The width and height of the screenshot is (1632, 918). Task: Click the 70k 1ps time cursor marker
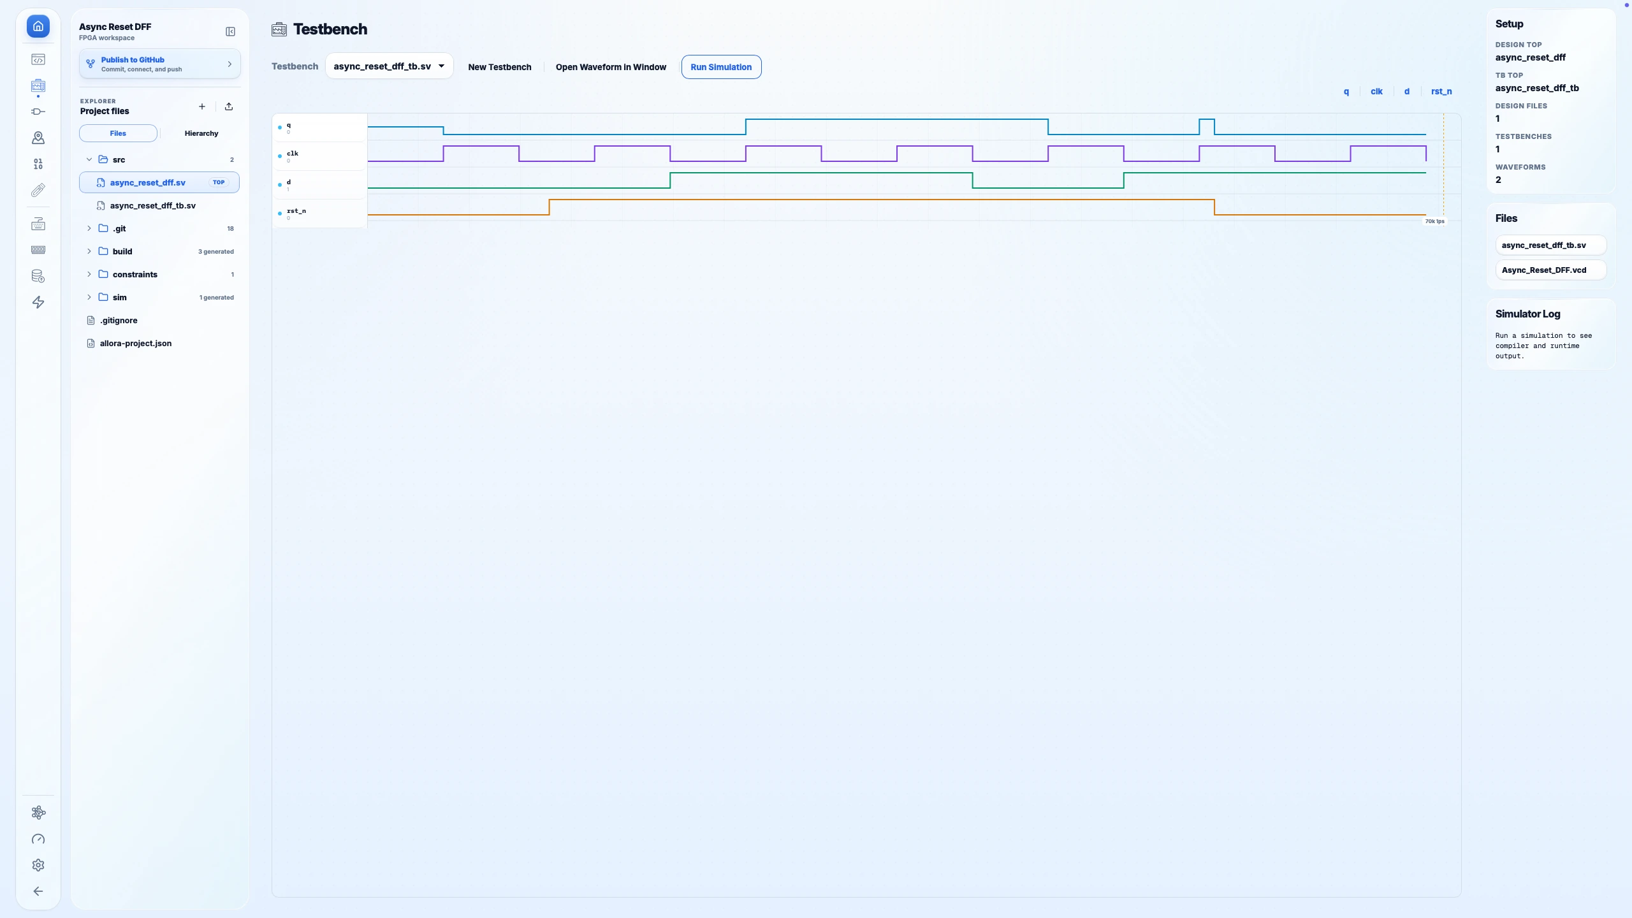point(1434,222)
